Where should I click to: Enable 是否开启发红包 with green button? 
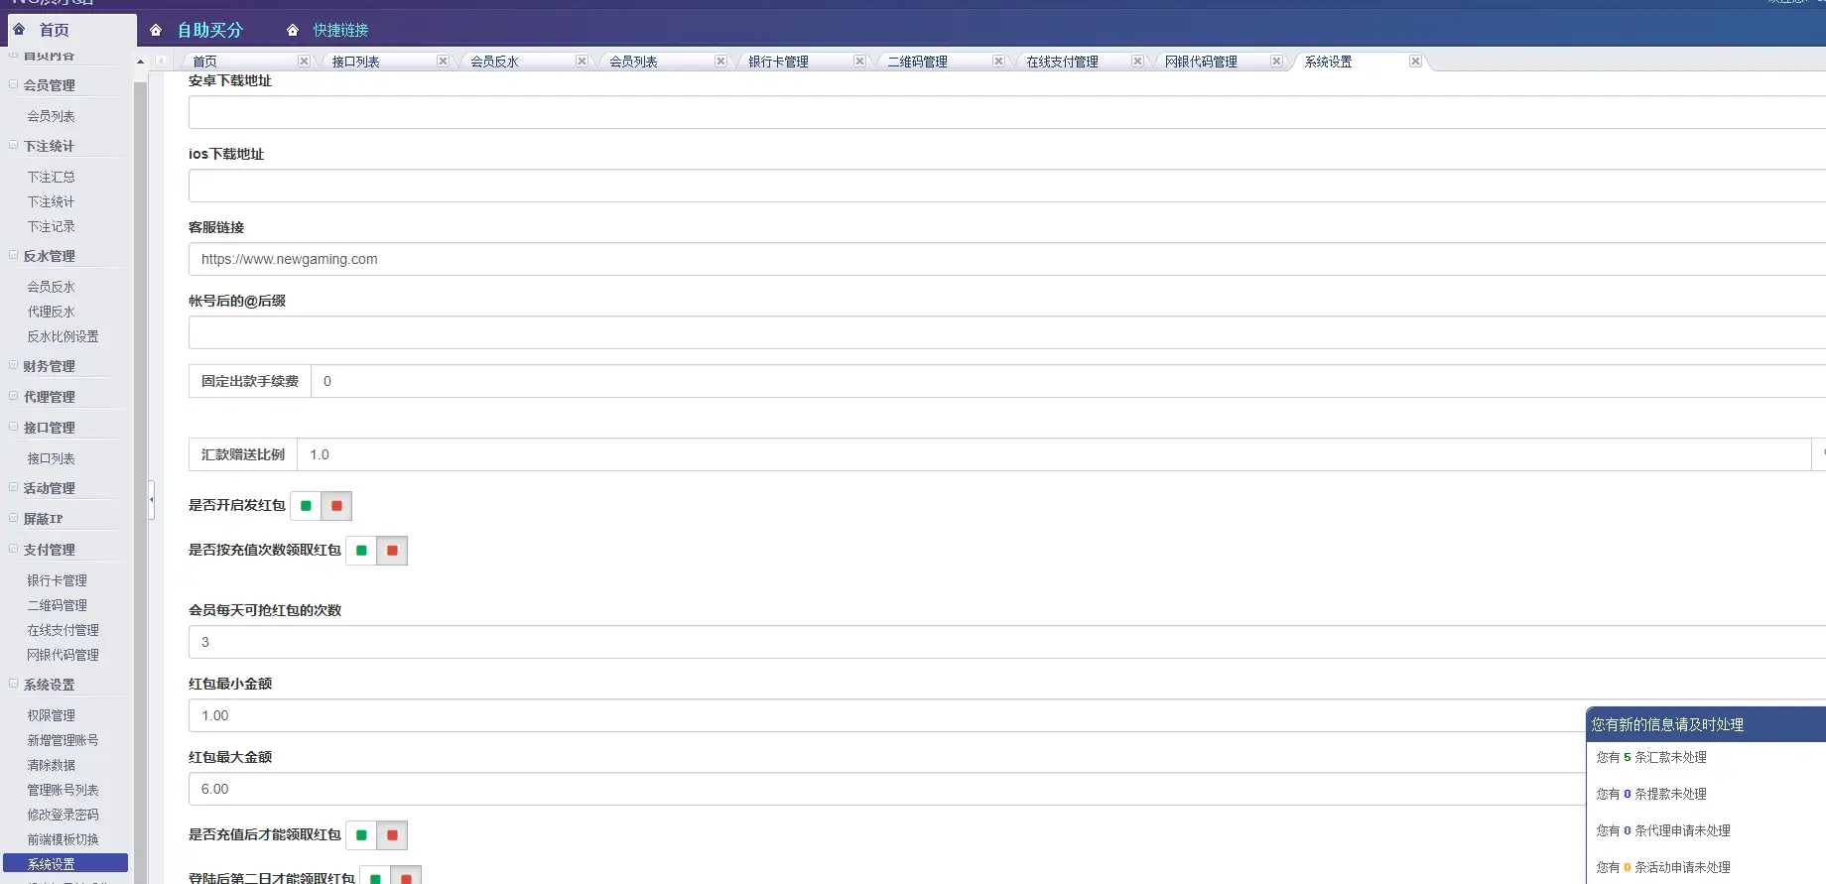pyautogui.click(x=306, y=506)
